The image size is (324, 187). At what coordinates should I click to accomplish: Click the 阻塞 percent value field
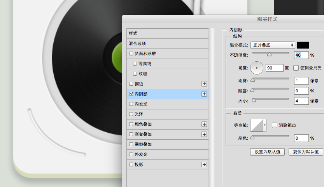coord(301,91)
